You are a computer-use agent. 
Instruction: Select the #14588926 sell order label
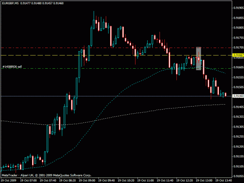(x=12, y=67)
